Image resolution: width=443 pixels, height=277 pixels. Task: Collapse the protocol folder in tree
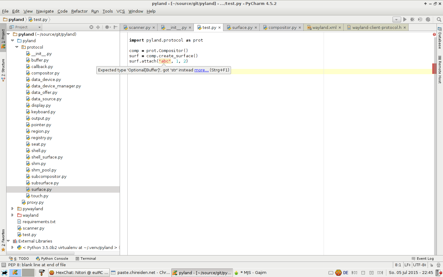coord(17,47)
